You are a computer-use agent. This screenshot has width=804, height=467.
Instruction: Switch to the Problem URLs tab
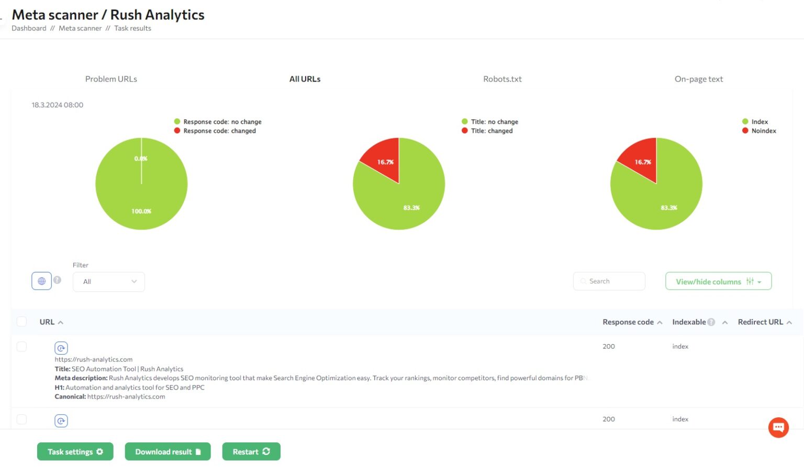(111, 78)
